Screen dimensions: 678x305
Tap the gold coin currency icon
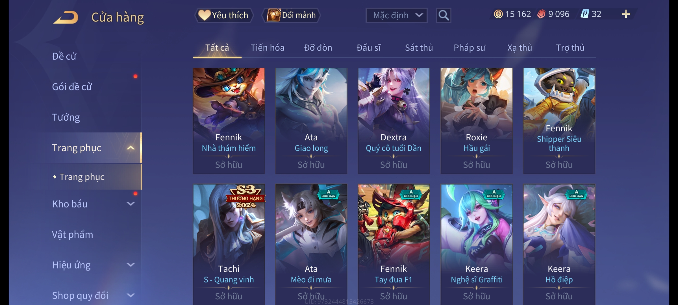point(498,14)
